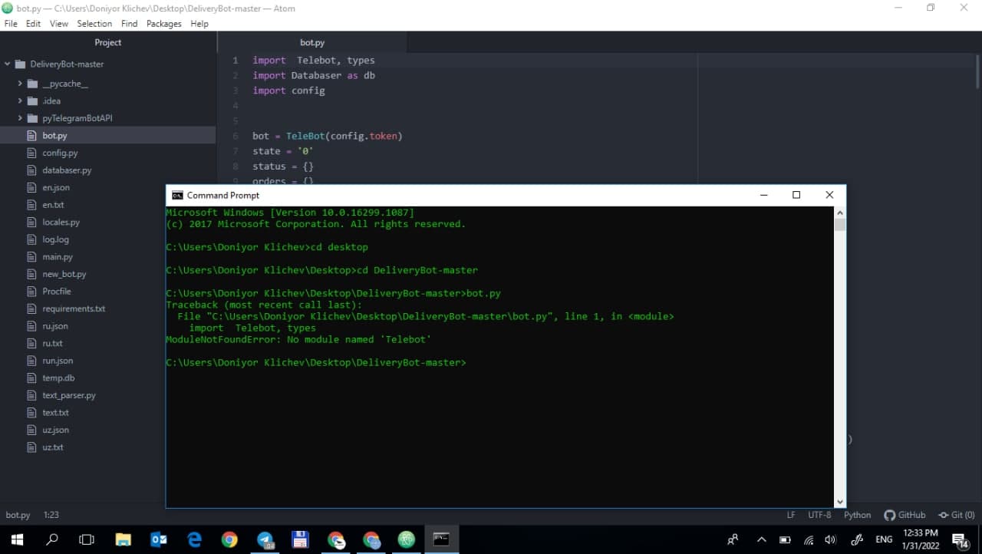Image resolution: width=982 pixels, height=554 pixels.
Task: Open Outlook from the taskbar
Action: (x=158, y=539)
